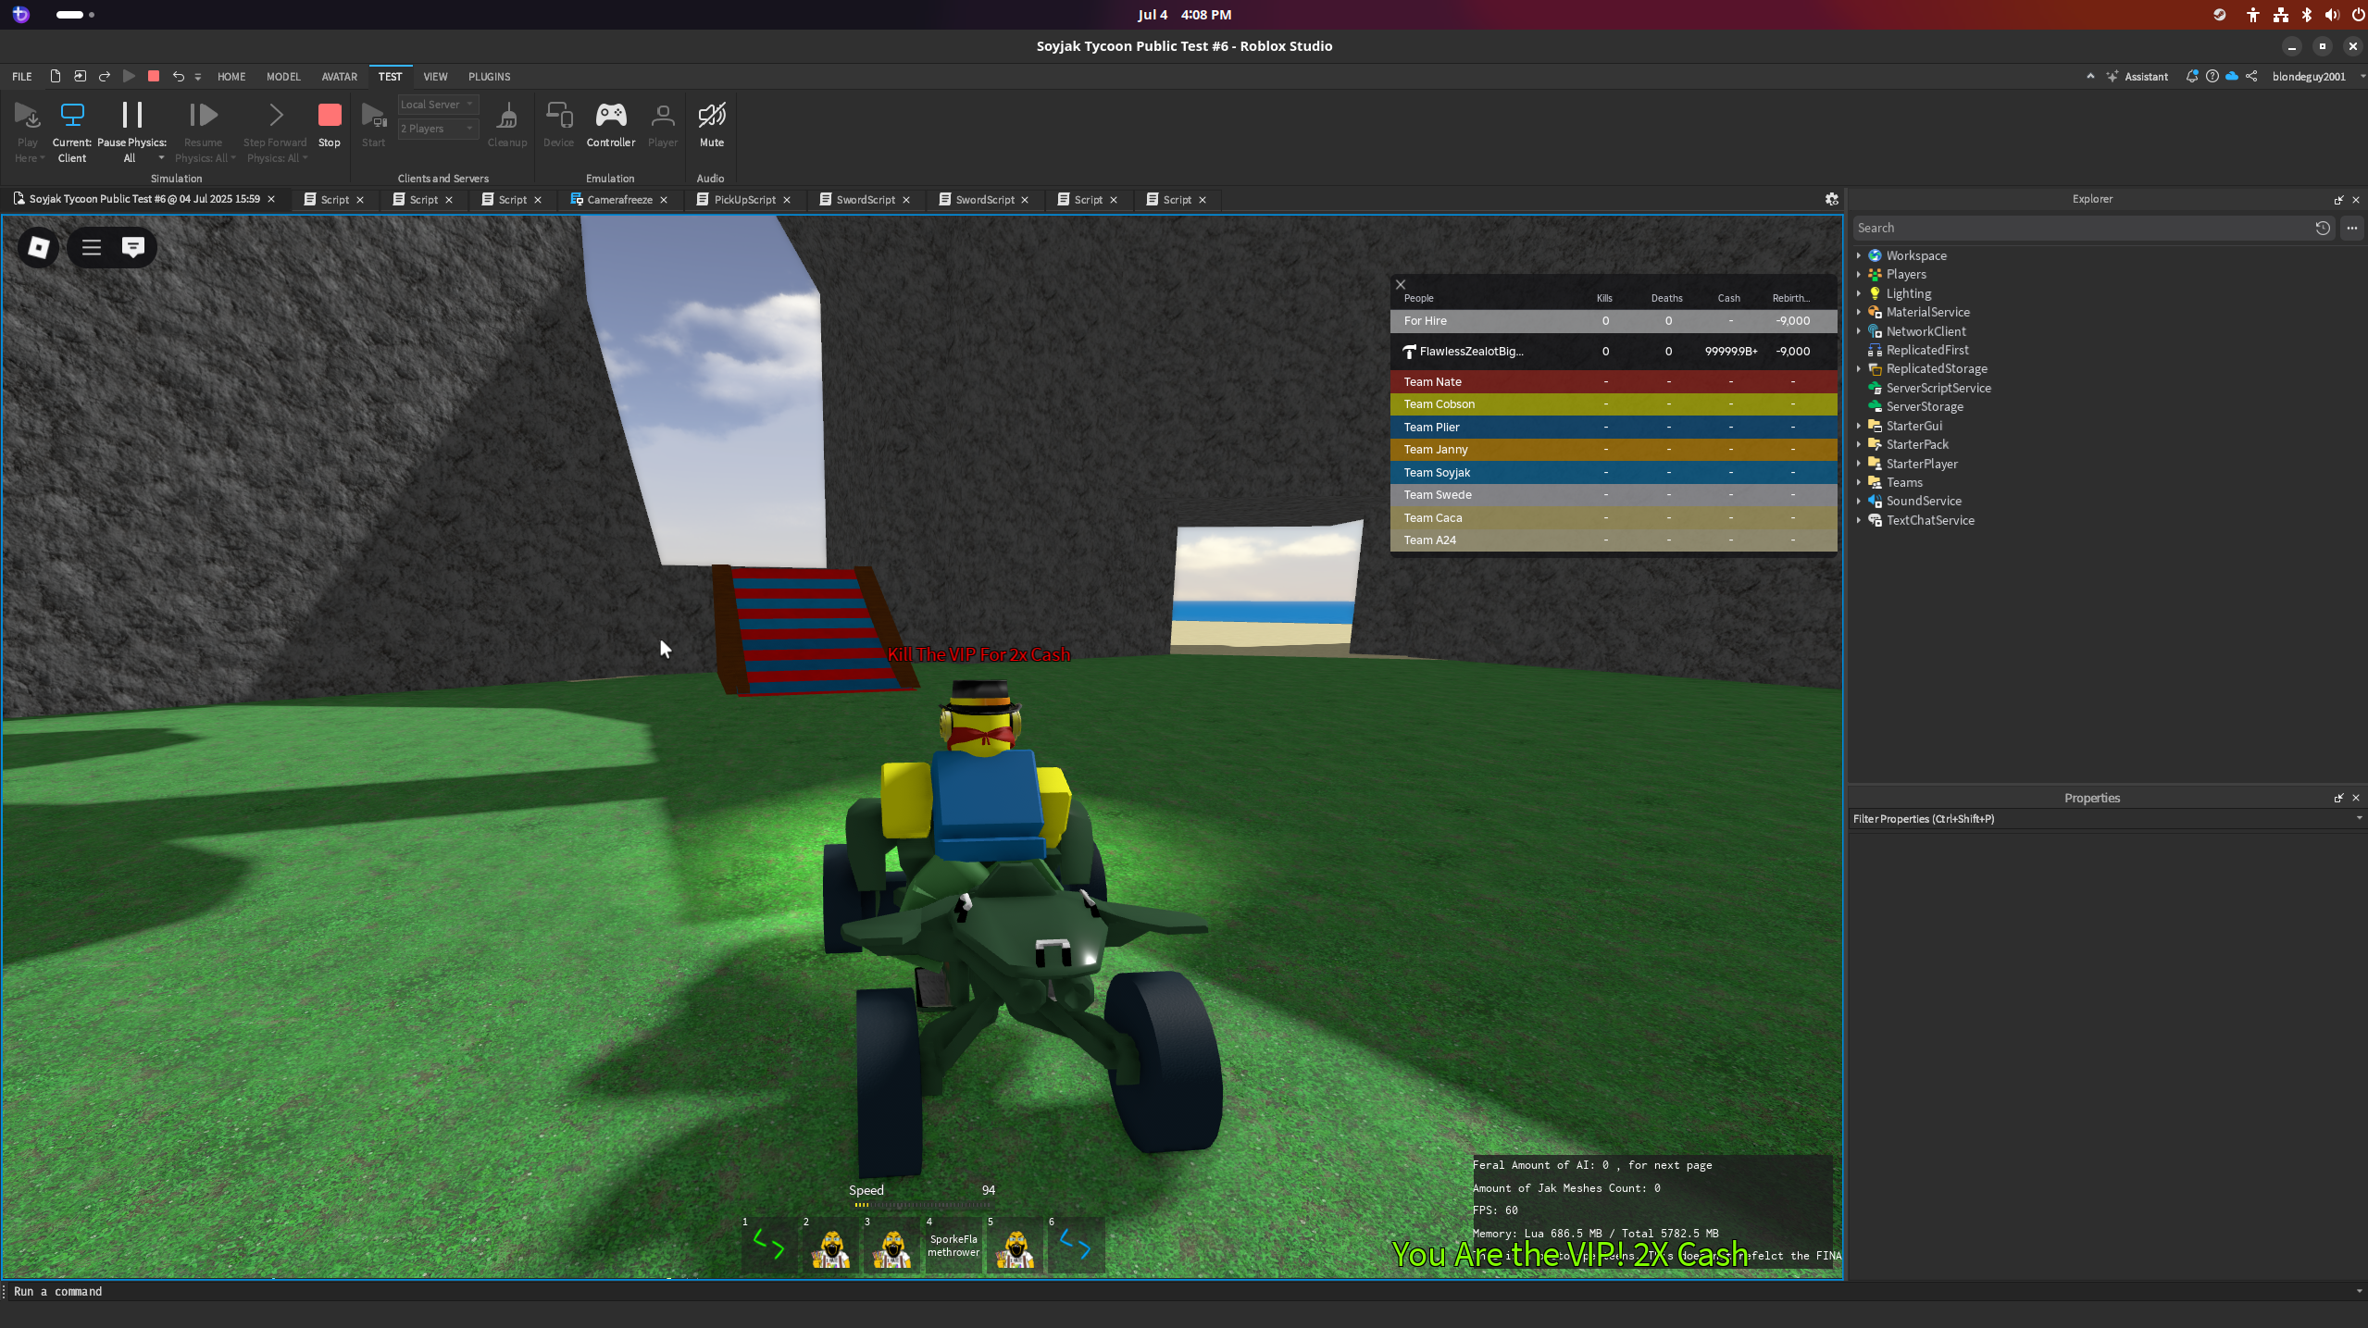Open the FILE menu
Screen dimensions: 2368x1328
pyautogui.click(x=22, y=77)
